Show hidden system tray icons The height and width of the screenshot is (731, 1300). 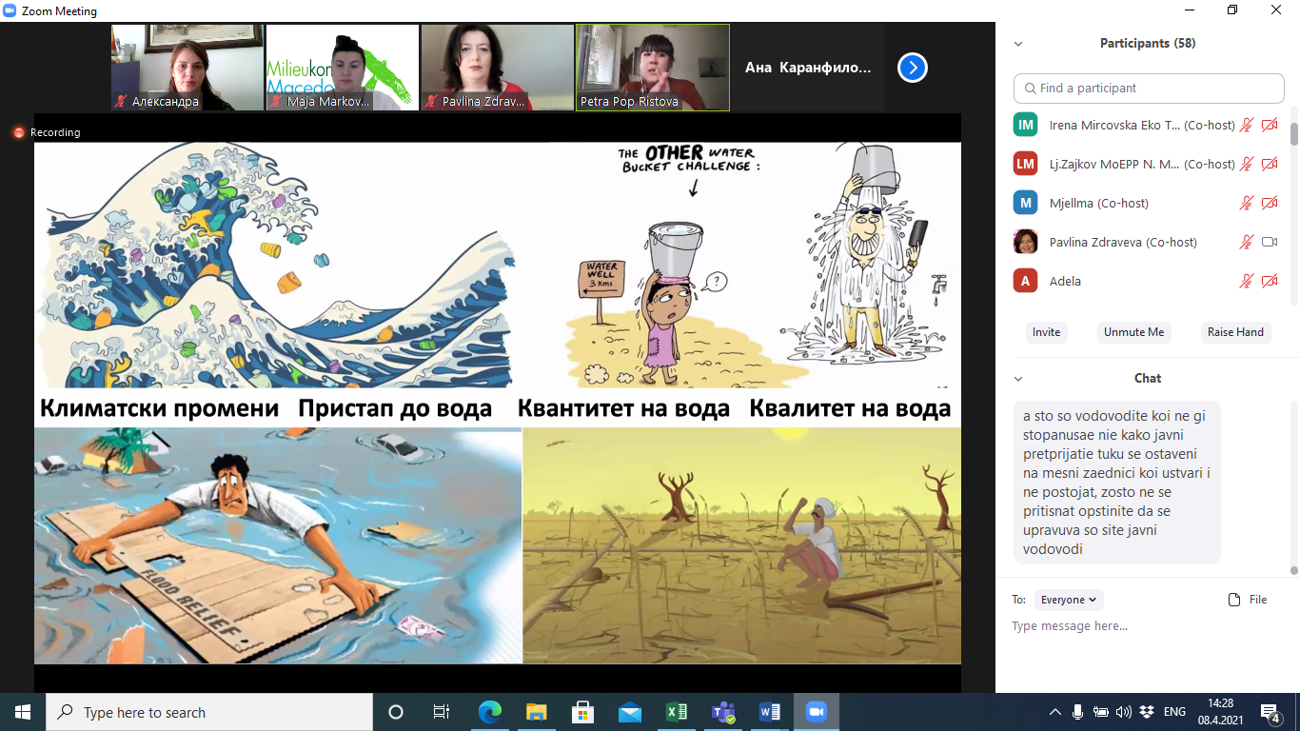click(1054, 712)
